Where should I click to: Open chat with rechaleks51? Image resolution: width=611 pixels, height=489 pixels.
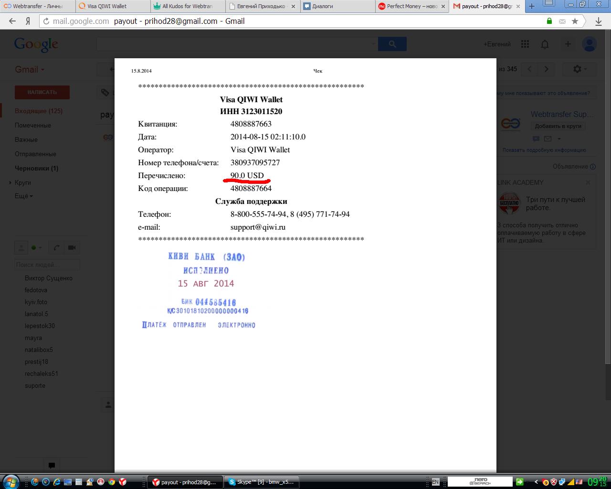pos(42,373)
